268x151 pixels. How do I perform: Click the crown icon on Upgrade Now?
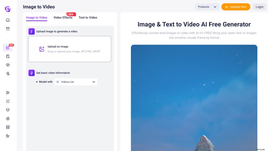click(x=227, y=7)
